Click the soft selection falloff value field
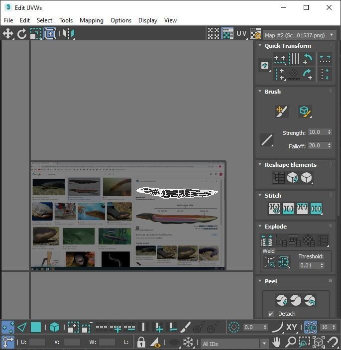The width and height of the screenshot is (341, 350). (x=252, y=327)
